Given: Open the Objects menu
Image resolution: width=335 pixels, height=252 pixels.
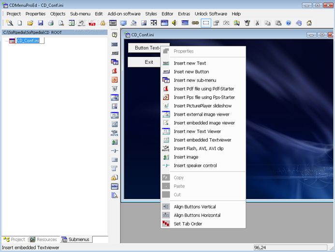Looking at the screenshot, I should [x=58, y=14].
